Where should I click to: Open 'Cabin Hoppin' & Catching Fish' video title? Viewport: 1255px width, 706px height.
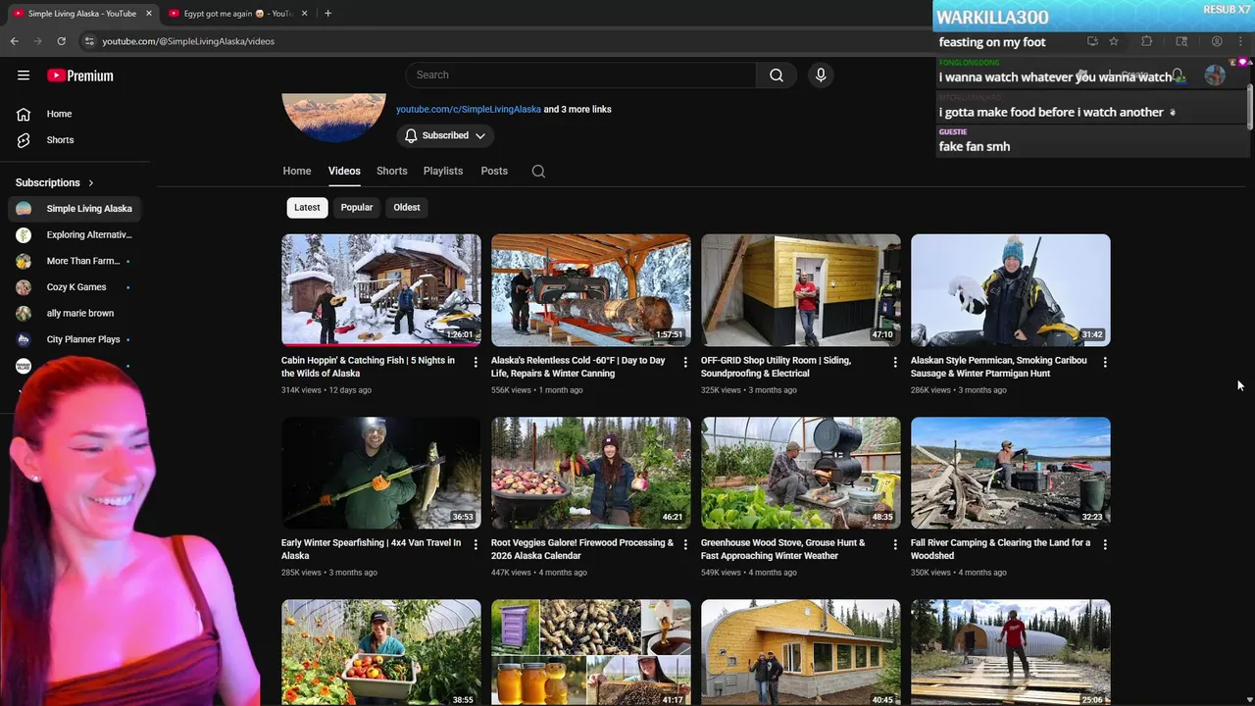(x=369, y=367)
